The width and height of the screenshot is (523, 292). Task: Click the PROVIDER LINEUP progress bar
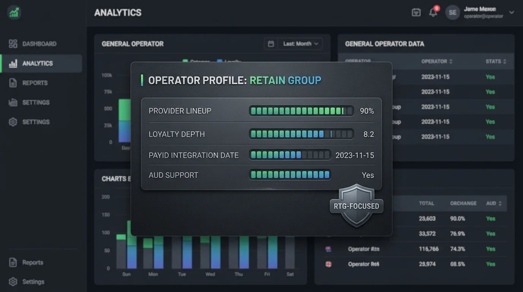[x=301, y=111]
